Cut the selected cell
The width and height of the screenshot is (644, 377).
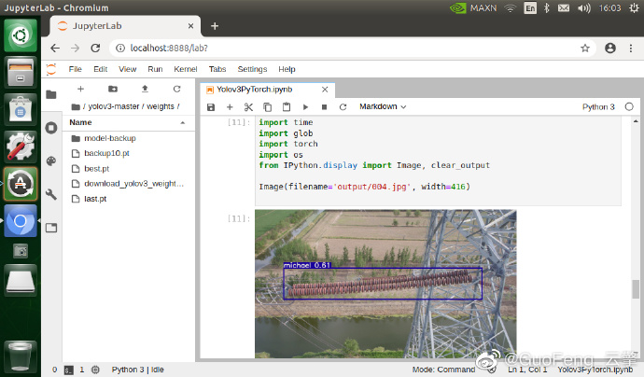pyautogui.click(x=249, y=107)
